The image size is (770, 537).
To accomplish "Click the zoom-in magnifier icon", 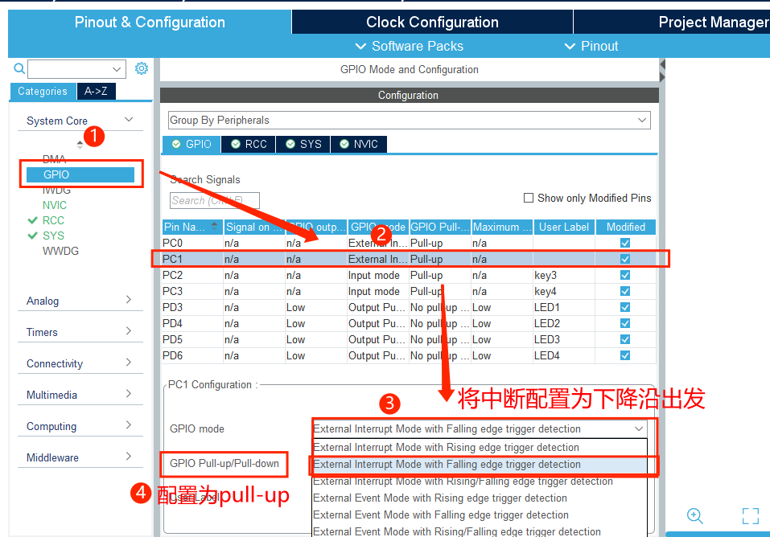I will [x=695, y=516].
